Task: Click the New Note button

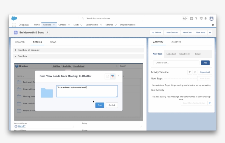Action: click(201, 33)
